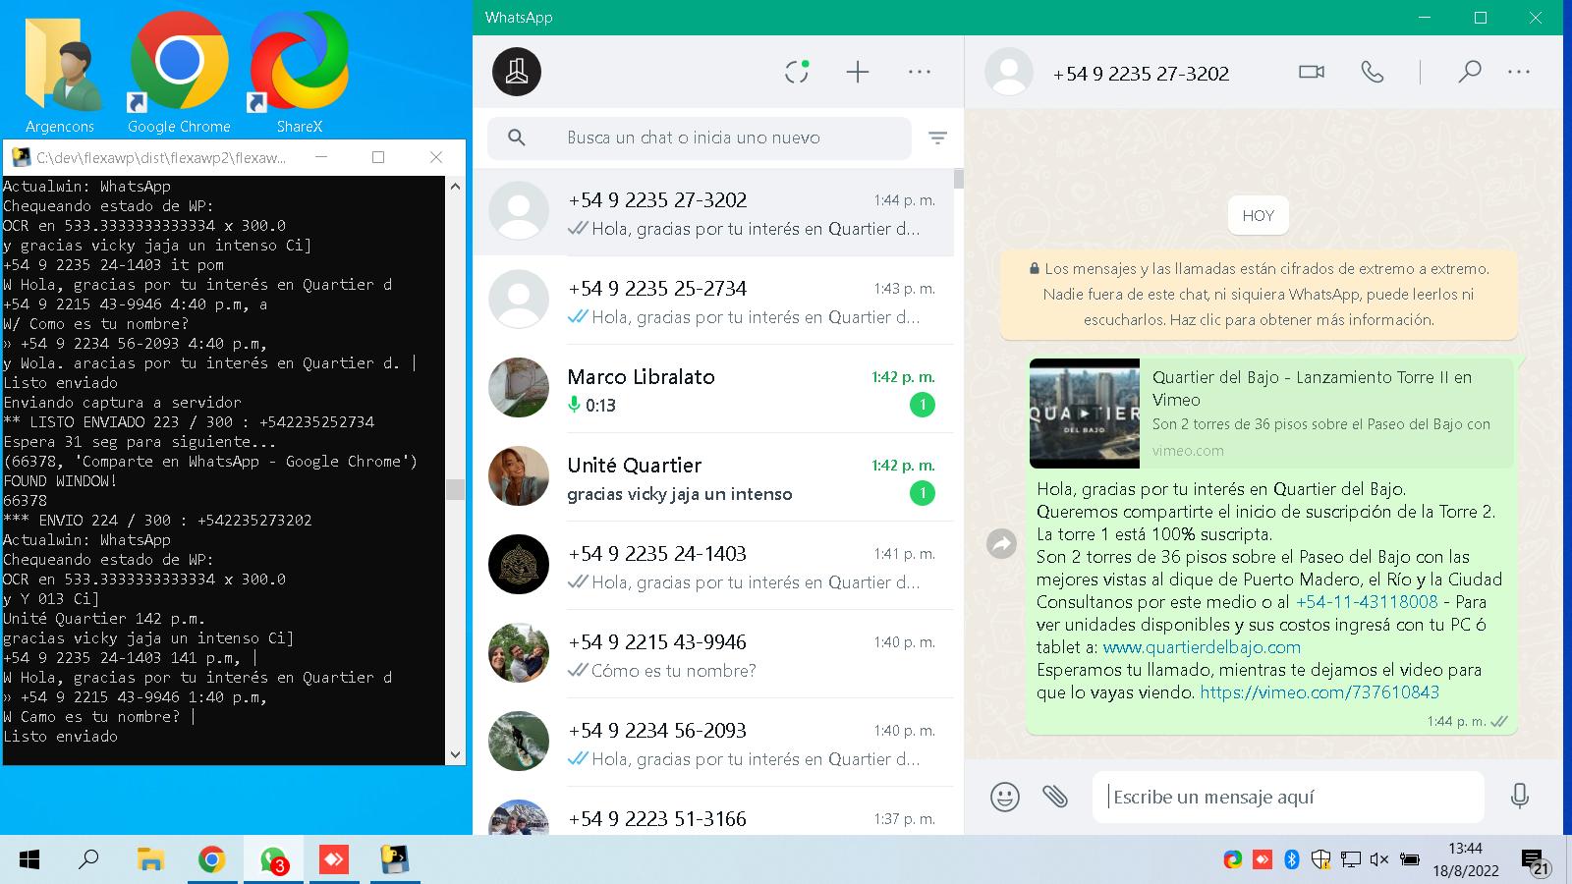Open Marco Libralato chat

click(x=713, y=389)
